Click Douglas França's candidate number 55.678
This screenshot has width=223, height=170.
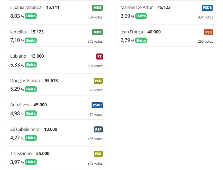point(51,81)
